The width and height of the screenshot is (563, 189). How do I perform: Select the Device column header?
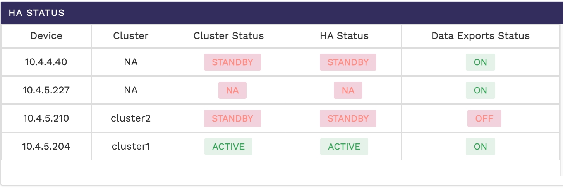(46, 36)
